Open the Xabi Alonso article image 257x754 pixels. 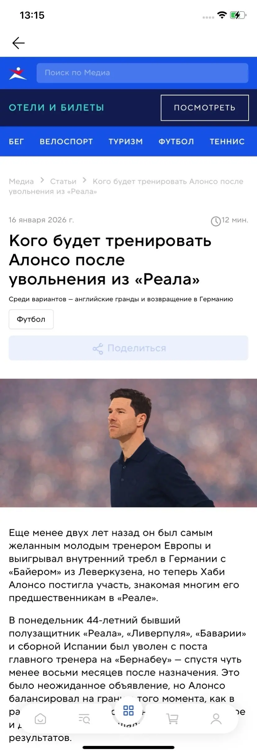[x=128, y=443]
